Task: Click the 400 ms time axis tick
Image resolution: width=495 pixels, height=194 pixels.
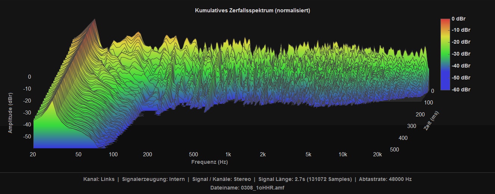Action: coord(403,138)
